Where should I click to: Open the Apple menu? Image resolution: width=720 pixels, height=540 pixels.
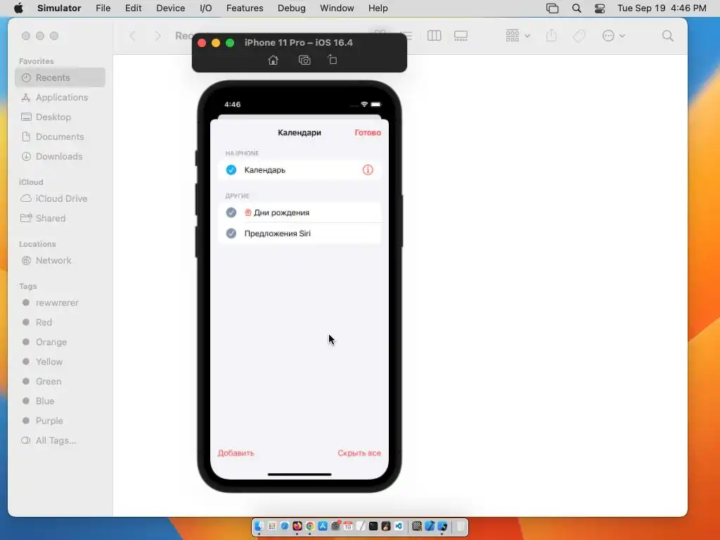point(18,8)
